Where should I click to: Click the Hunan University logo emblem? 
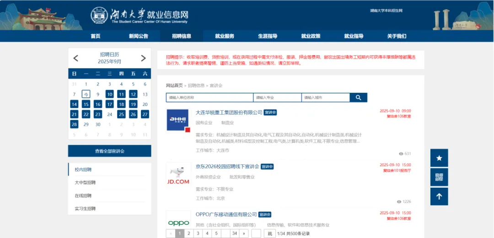click(x=99, y=15)
